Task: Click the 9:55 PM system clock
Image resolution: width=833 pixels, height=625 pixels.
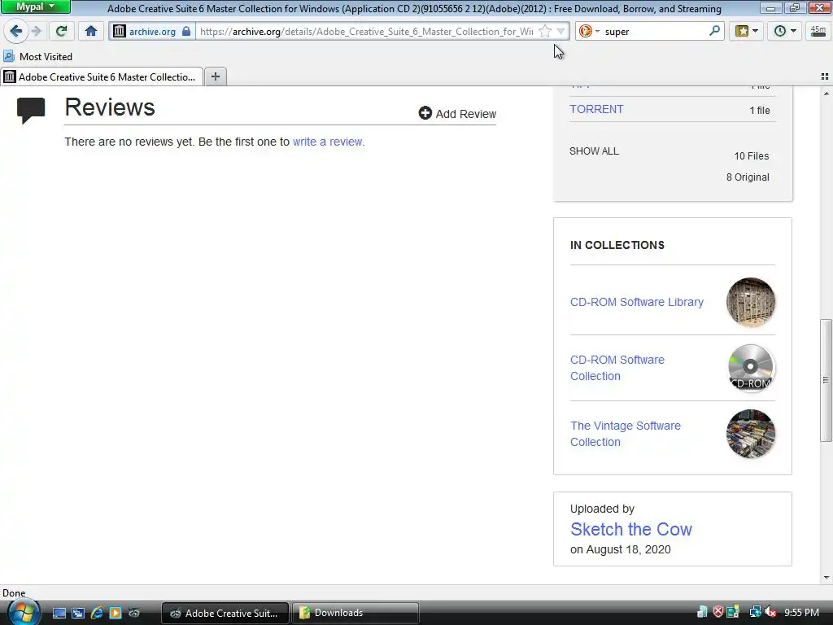Action: (x=801, y=612)
